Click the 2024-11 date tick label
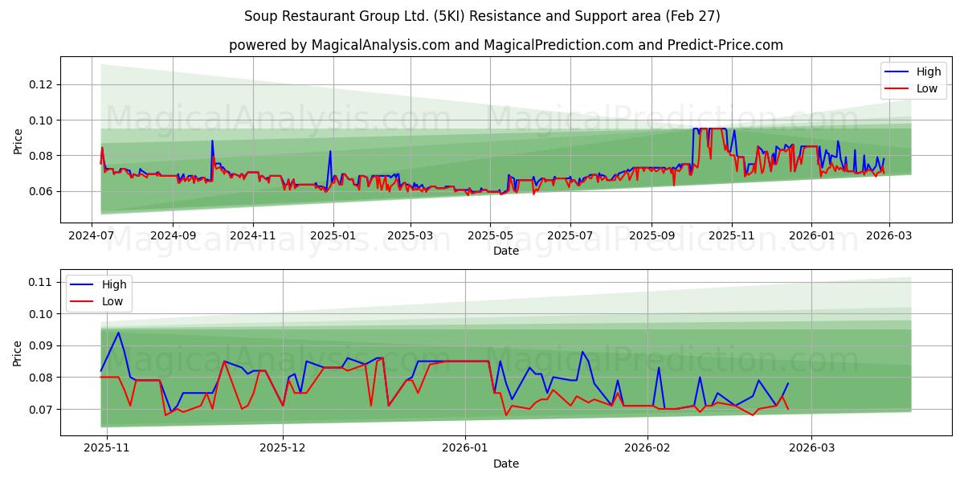This screenshot has height=482, width=964. click(x=253, y=237)
